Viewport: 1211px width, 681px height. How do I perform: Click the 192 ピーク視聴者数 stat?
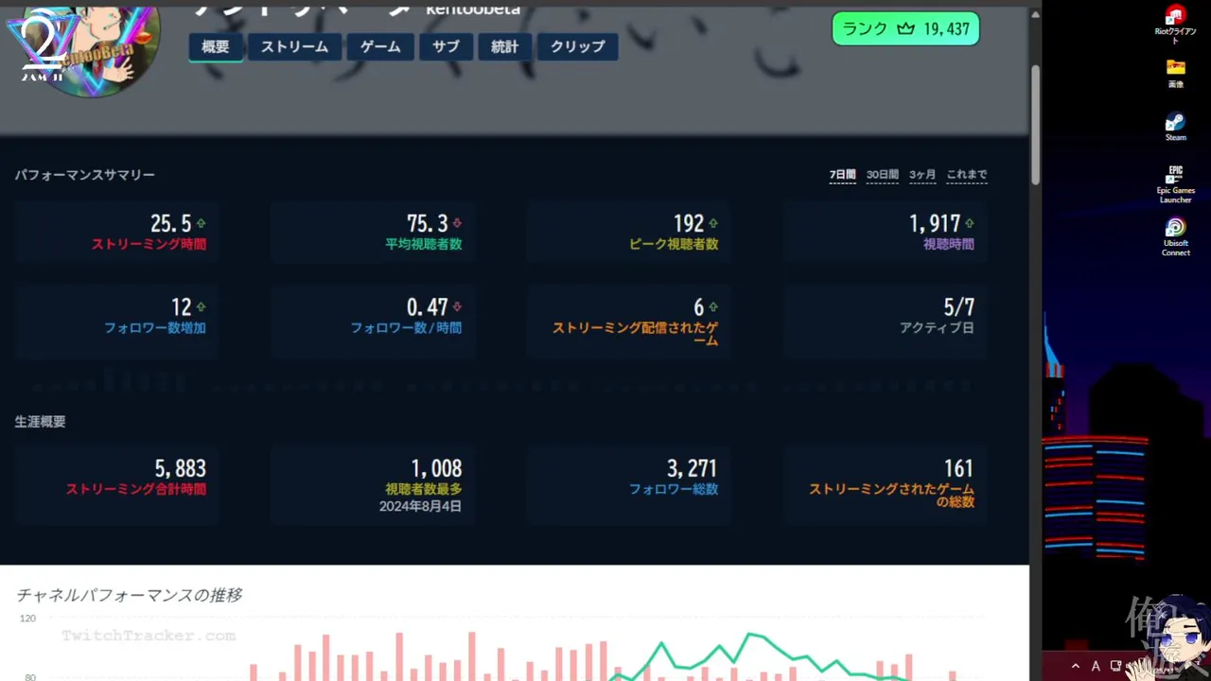(x=629, y=232)
